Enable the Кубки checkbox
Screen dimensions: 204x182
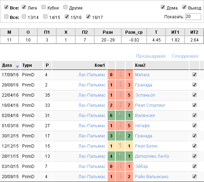point(44,7)
